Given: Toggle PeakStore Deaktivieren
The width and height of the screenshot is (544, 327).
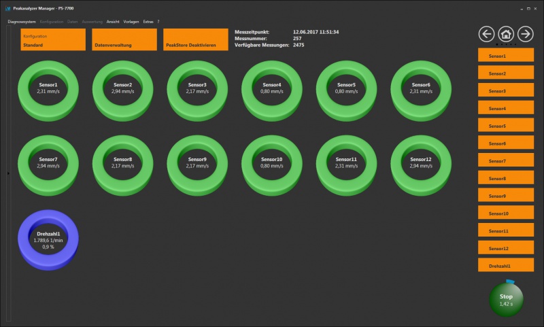Looking at the screenshot, I should pyautogui.click(x=196, y=40).
